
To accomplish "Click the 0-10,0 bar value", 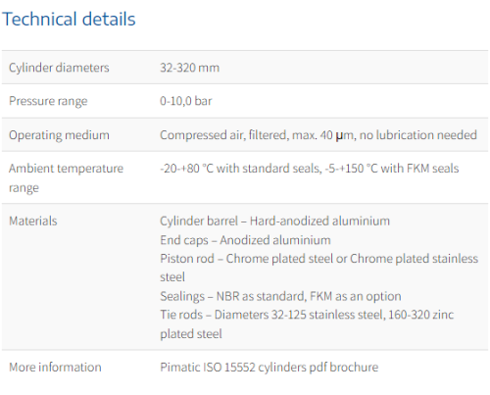I will pyautogui.click(x=185, y=101).
